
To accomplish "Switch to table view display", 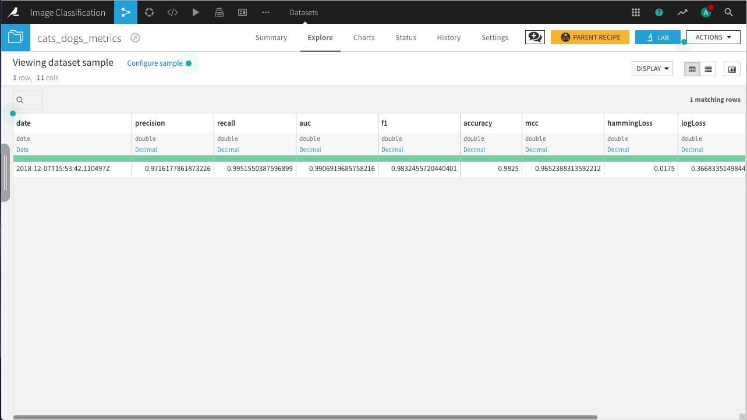I will tap(692, 69).
